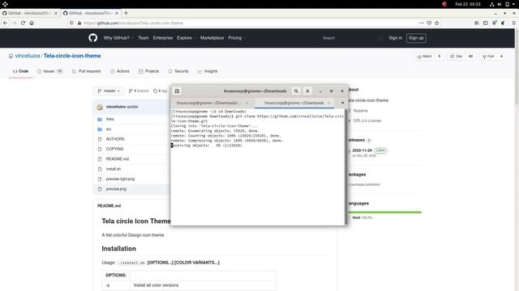Viewport: 519px width, 291px height.
Task: Open the Firefox account icon
Action: click(494, 23)
